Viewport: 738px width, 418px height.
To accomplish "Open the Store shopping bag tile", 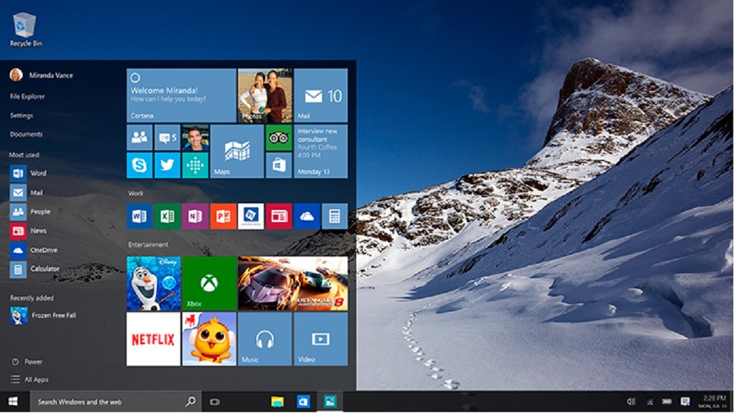I will (278, 165).
